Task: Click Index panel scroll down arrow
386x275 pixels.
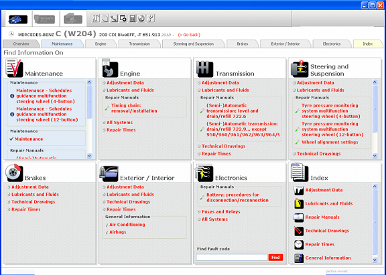Action: [x=375, y=260]
